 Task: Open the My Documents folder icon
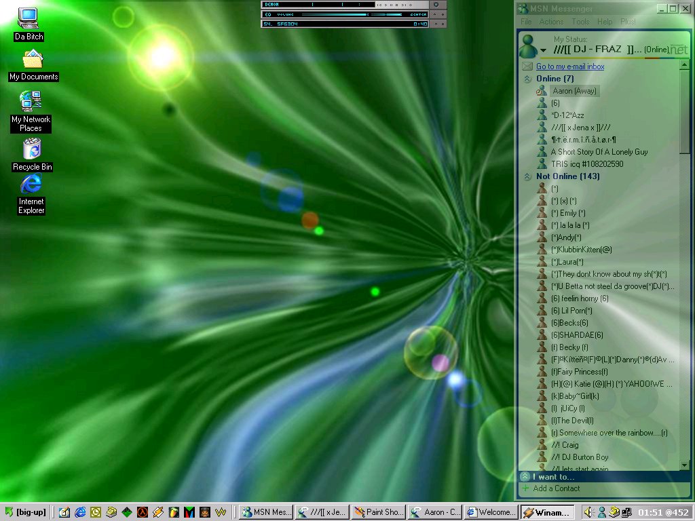pyautogui.click(x=33, y=60)
